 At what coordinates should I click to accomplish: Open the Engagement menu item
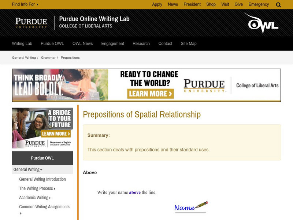click(x=113, y=44)
